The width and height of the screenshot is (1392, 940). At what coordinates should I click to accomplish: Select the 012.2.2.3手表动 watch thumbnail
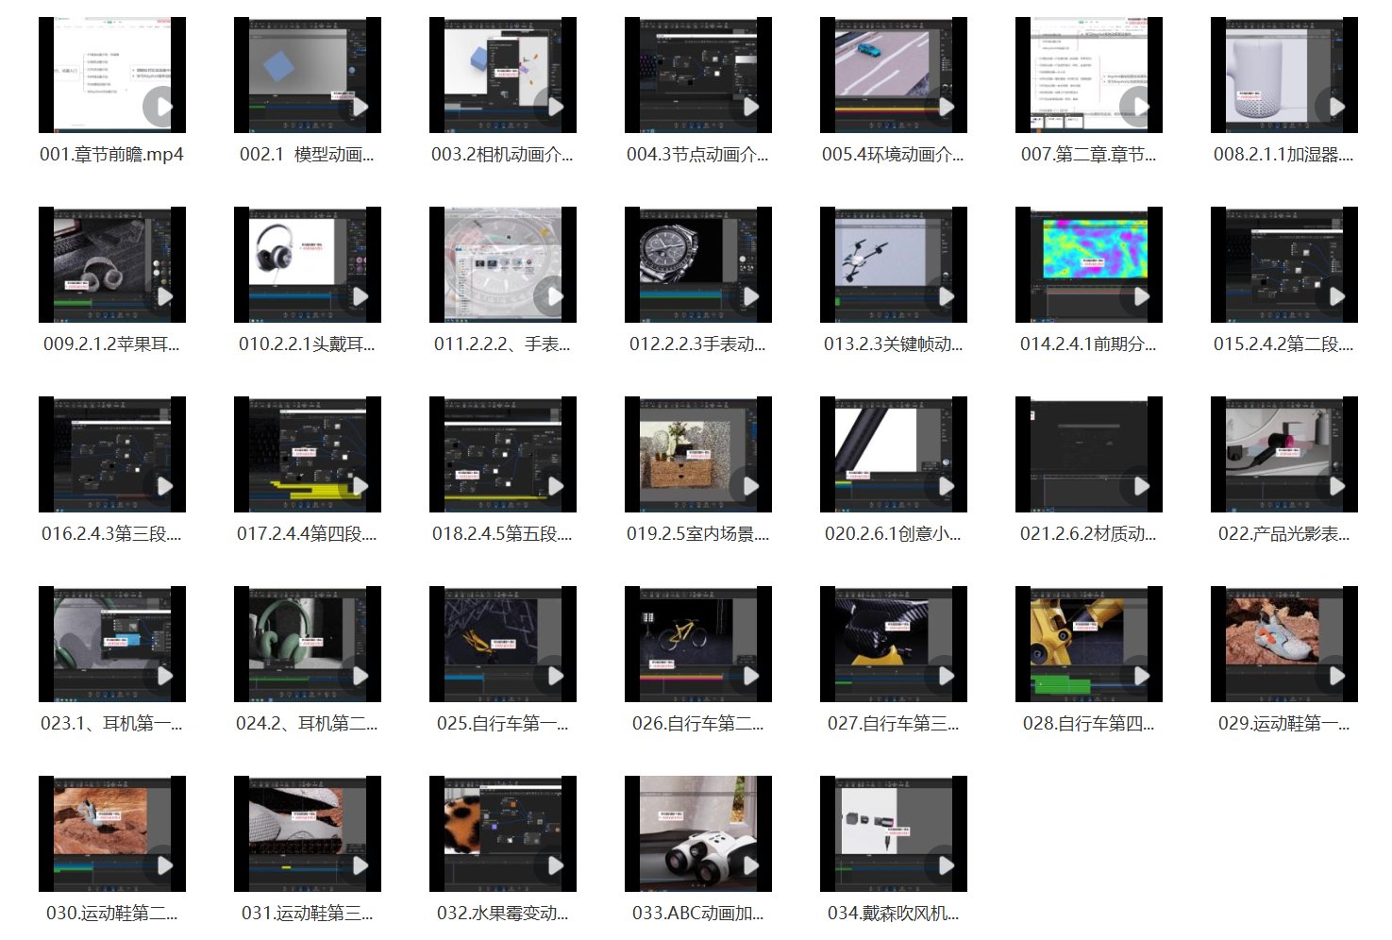pos(697,264)
